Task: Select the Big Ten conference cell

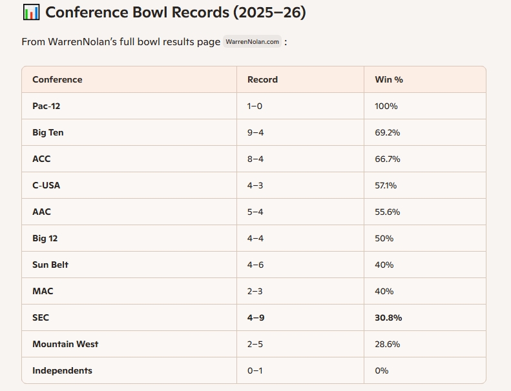Action: click(48, 132)
